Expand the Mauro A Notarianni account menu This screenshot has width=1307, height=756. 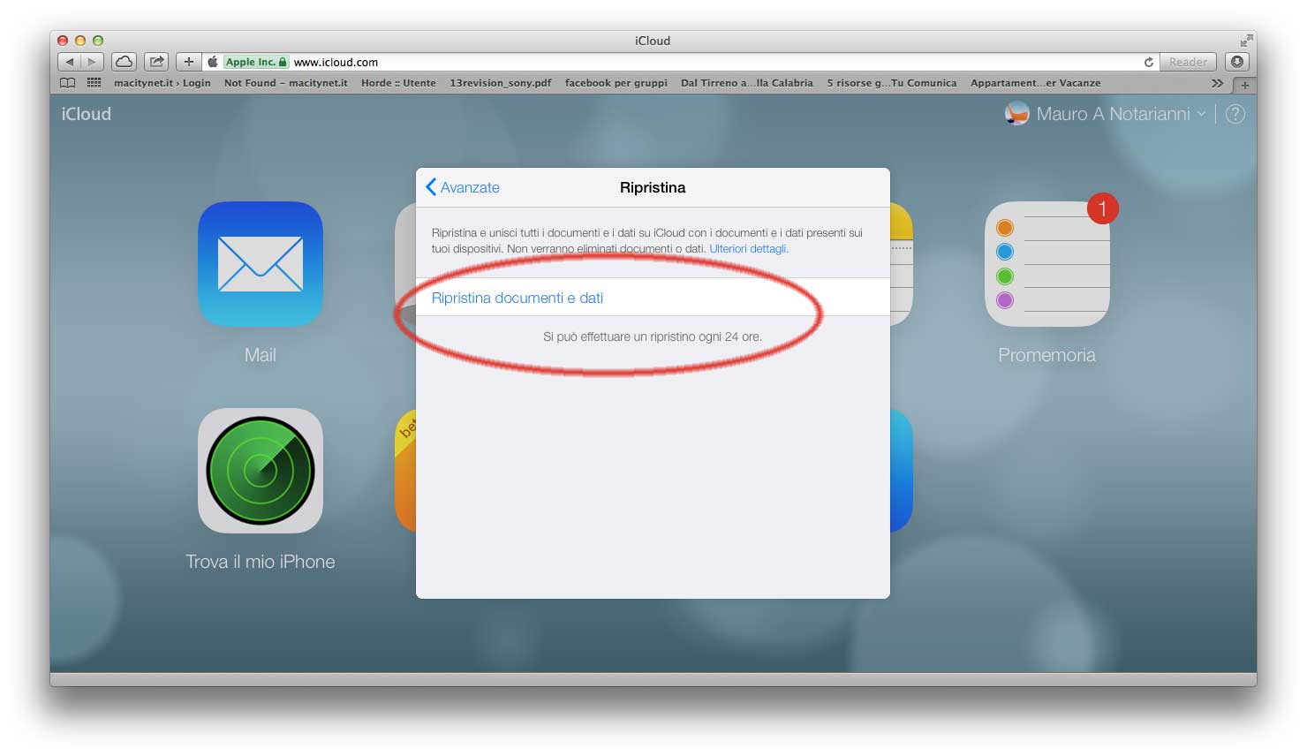point(1120,114)
